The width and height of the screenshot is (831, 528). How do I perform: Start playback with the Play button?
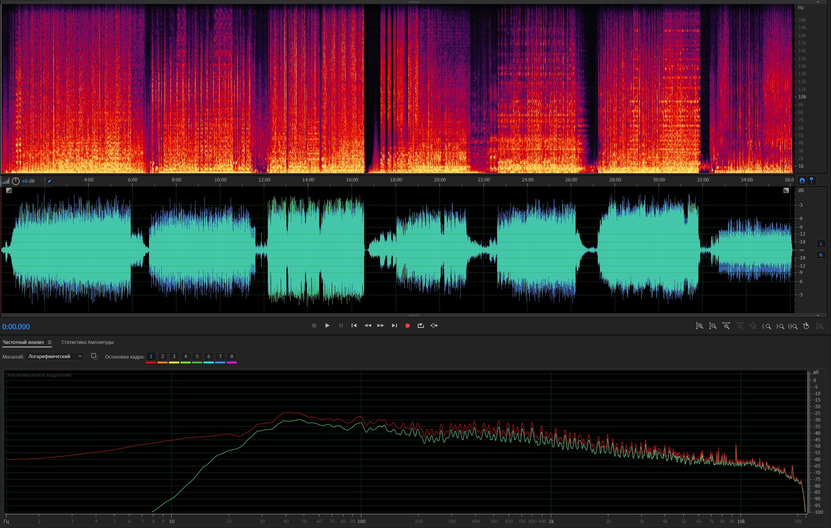tap(327, 326)
